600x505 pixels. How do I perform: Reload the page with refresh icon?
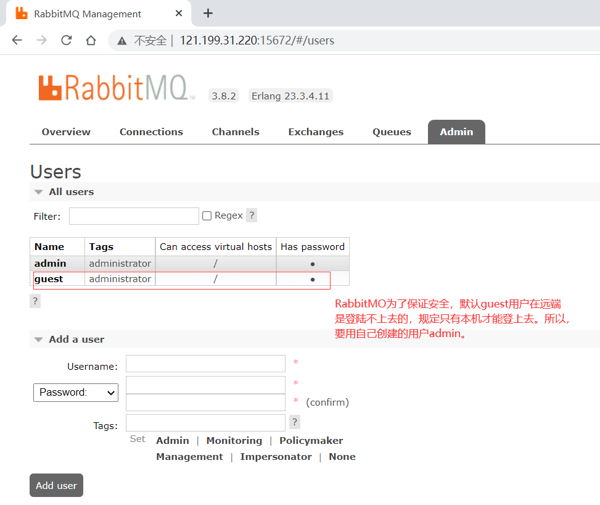coord(67,40)
